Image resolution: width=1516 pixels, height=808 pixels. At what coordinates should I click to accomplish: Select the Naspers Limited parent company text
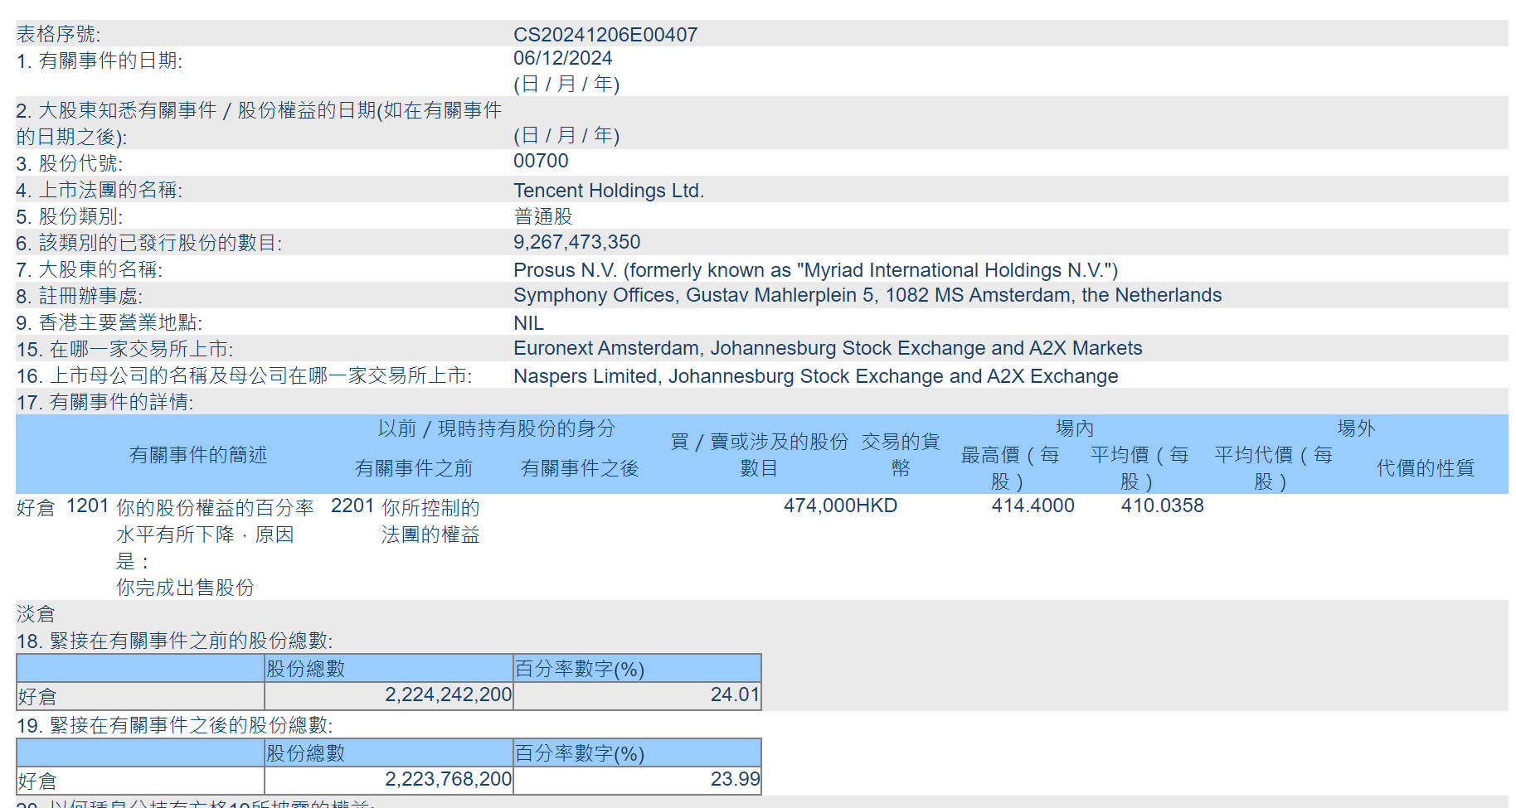[x=816, y=376]
